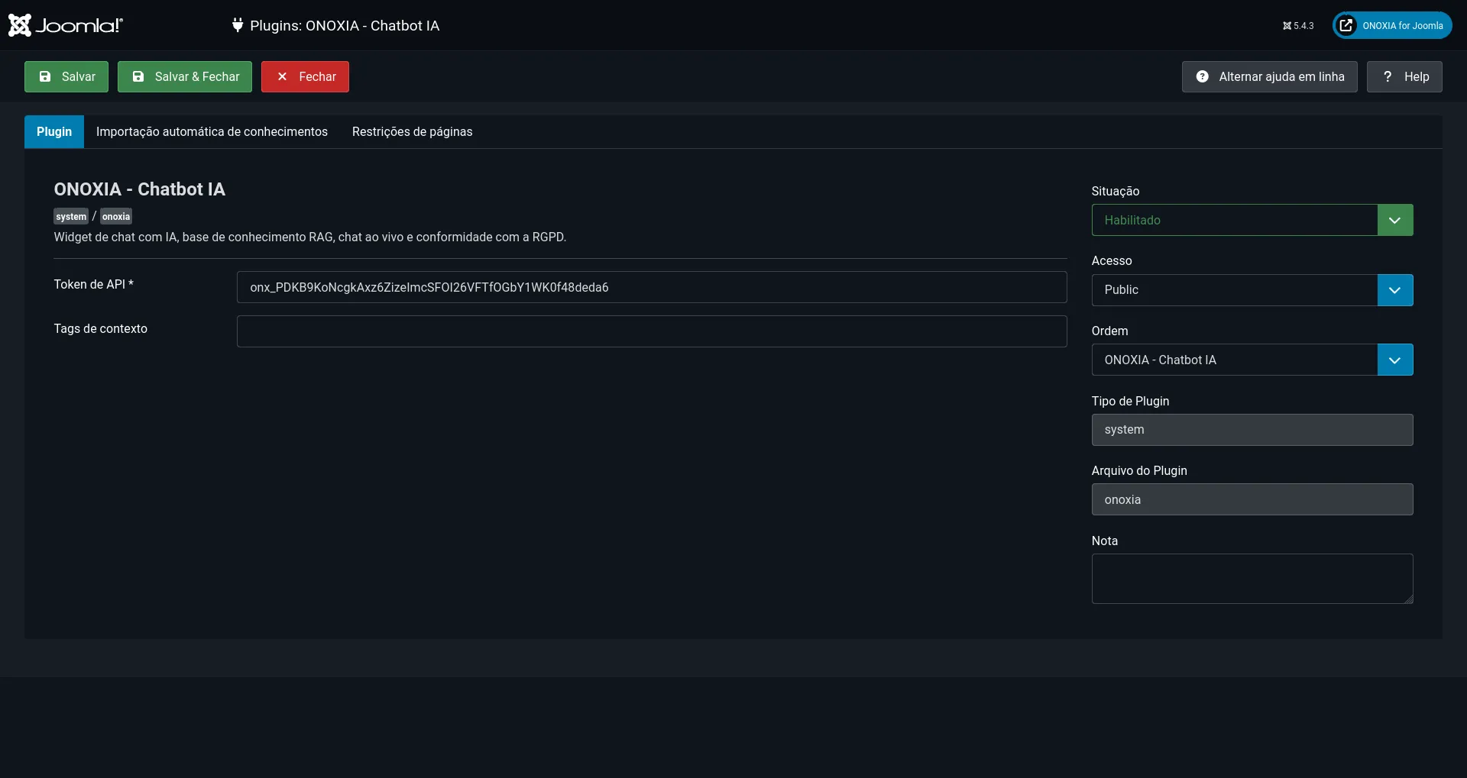Click the red Fechar button

click(305, 77)
